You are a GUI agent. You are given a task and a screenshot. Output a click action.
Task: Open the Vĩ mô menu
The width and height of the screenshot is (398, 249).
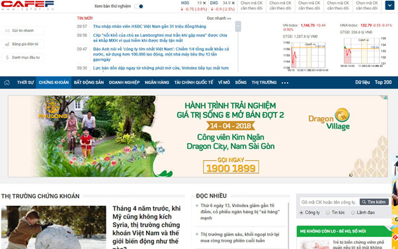coord(224,82)
